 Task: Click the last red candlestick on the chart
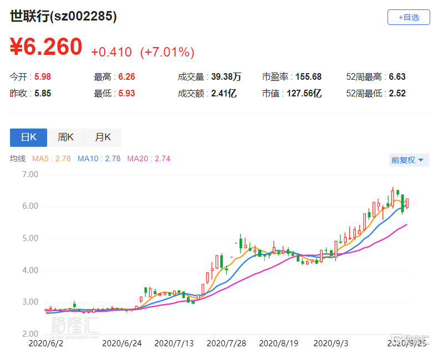click(407, 203)
